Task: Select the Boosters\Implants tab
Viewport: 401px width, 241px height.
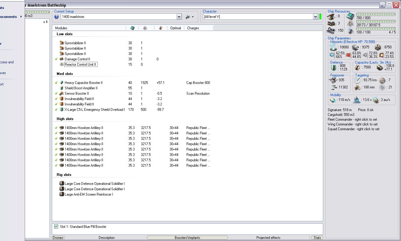Action: pos(187,238)
